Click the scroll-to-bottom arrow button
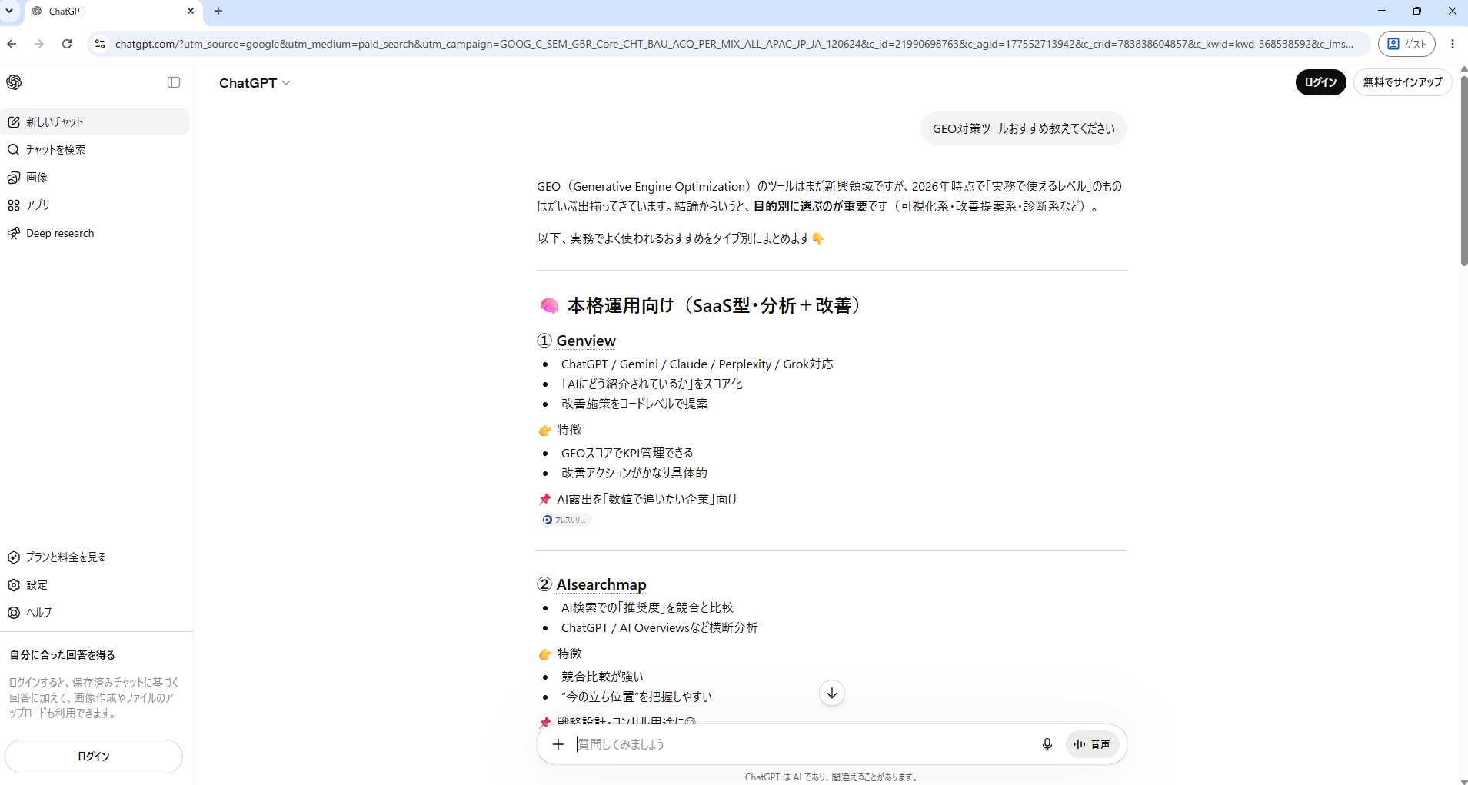The height and width of the screenshot is (785, 1468). (831, 693)
